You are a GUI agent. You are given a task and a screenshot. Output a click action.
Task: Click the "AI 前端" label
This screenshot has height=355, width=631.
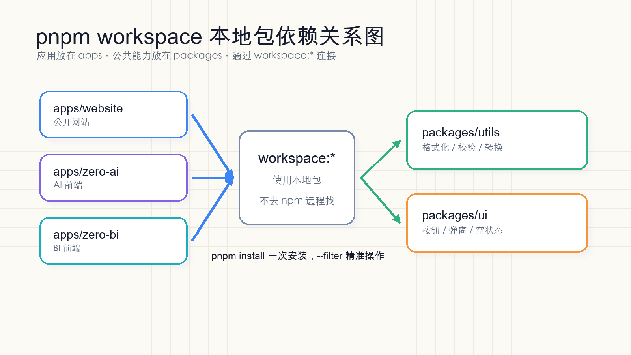[68, 185]
